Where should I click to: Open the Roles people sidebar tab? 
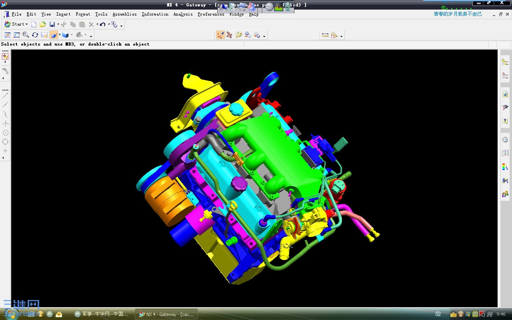pos(505,194)
